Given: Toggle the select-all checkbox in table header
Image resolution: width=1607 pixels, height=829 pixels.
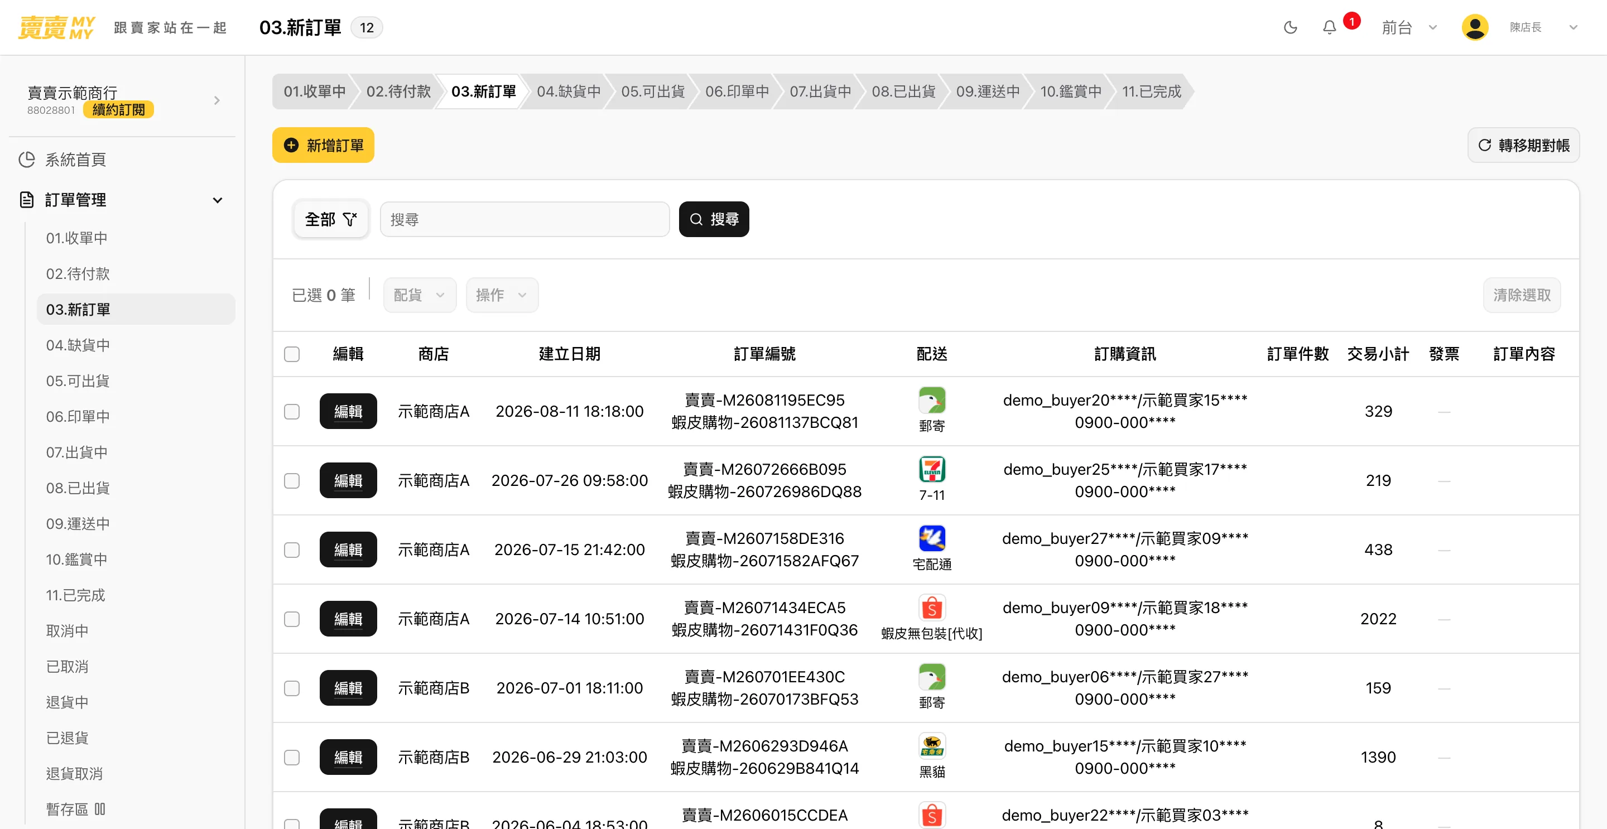Looking at the screenshot, I should point(291,354).
